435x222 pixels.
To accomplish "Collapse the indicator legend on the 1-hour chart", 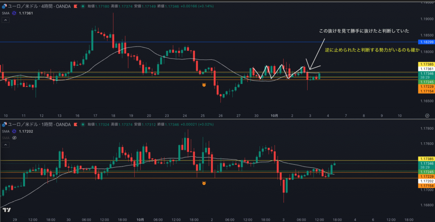I will coord(5,144).
